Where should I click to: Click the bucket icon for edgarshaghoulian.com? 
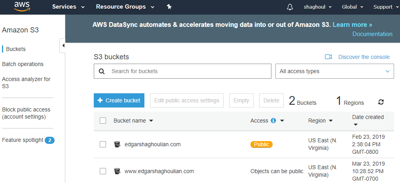(x=117, y=145)
